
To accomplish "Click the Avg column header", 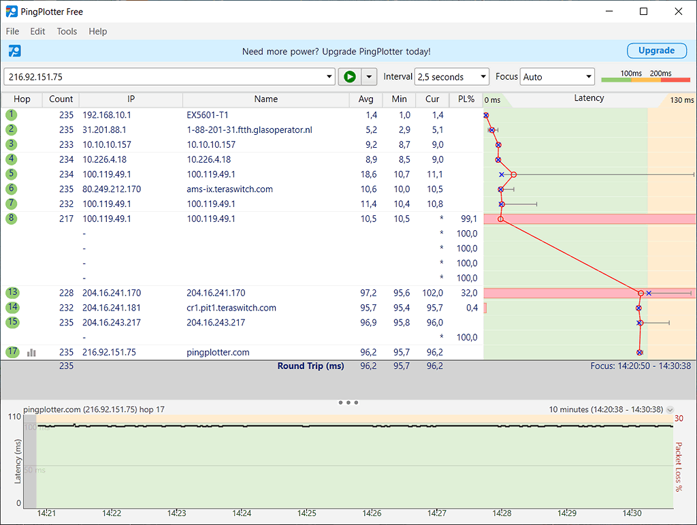I will (366, 99).
